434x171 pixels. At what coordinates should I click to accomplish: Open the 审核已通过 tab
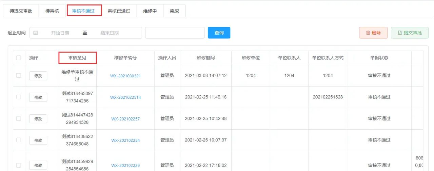pyautogui.click(x=119, y=11)
